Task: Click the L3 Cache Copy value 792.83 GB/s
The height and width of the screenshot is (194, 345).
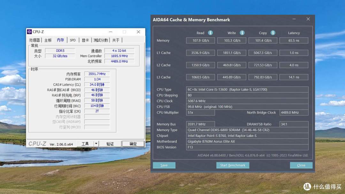Action: (x=263, y=77)
